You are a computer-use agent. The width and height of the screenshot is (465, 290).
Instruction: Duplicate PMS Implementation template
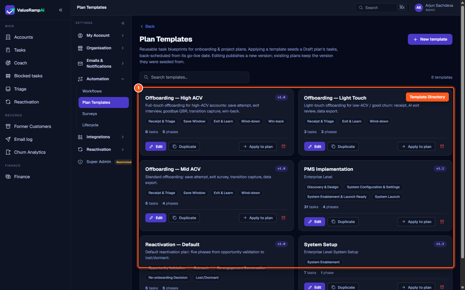[343, 222]
